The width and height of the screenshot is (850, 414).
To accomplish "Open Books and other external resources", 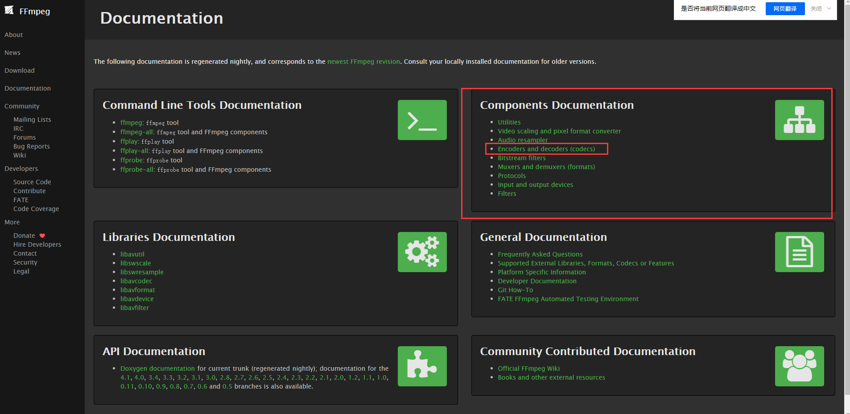I will pos(551,377).
